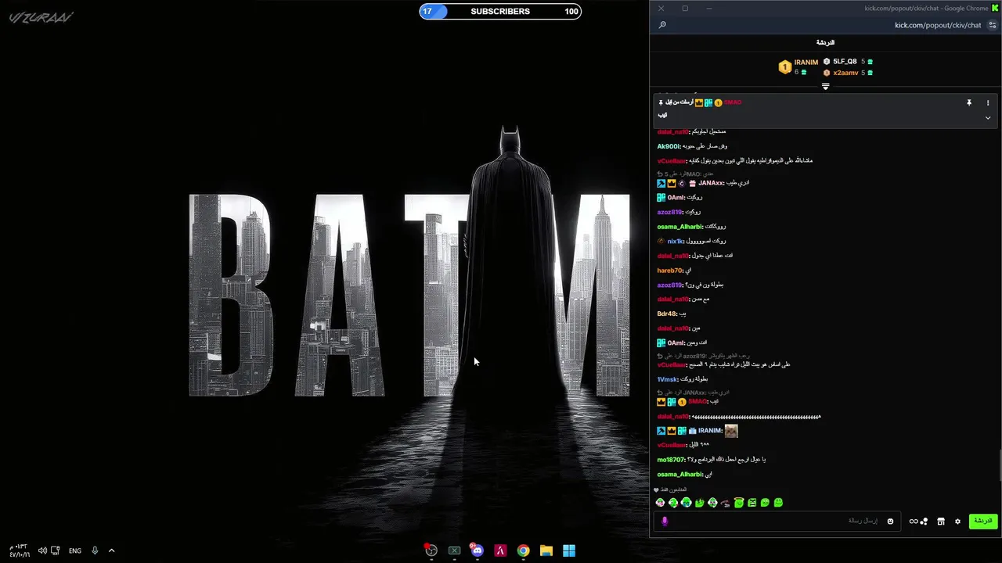Open the shop storefront icon
This screenshot has height=563, width=1002.
click(941, 522)
